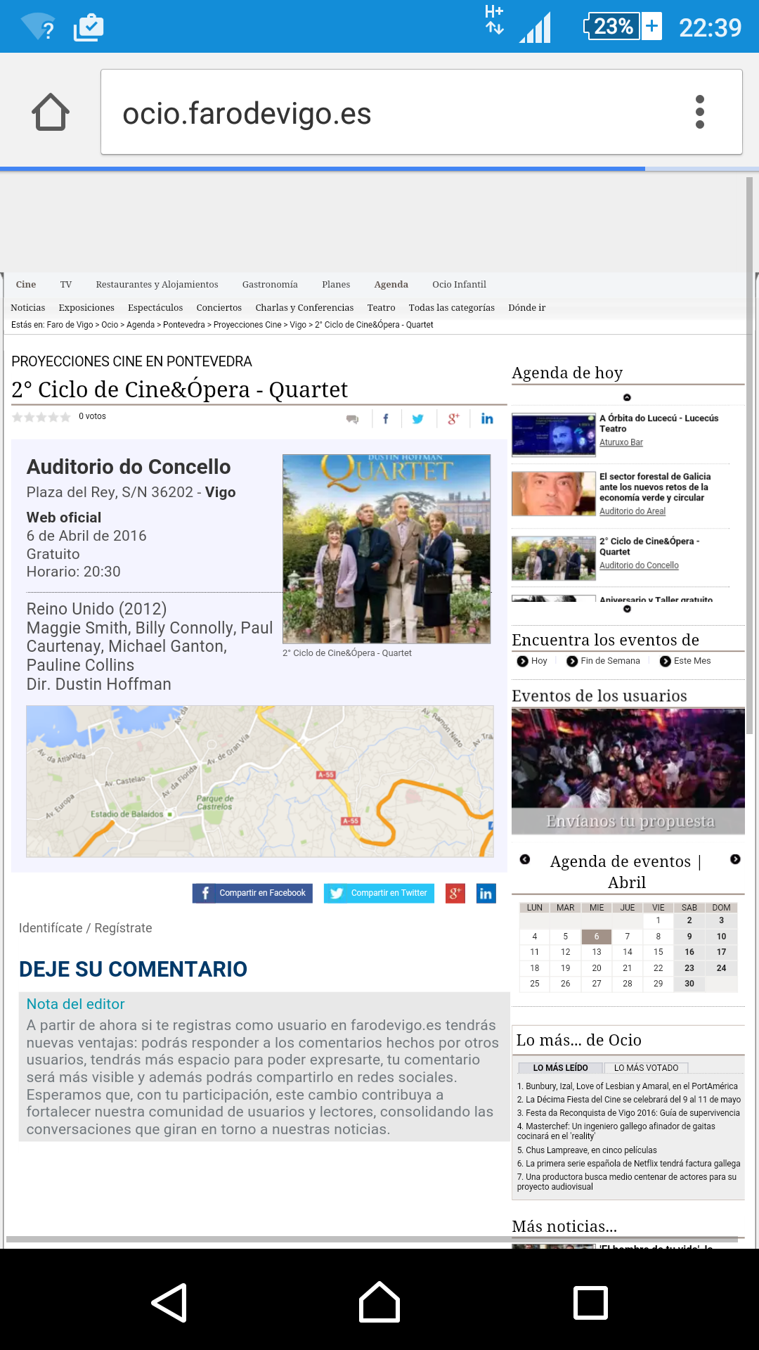Select Espectáculos in the submenu
Viewport: 759px width, 1350px height.
tap(155, 308)
